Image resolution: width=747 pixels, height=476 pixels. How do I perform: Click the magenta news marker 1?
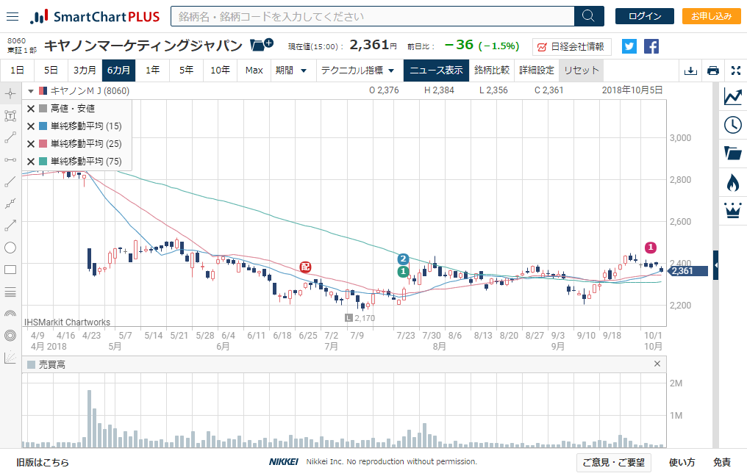tap(650, 248)
